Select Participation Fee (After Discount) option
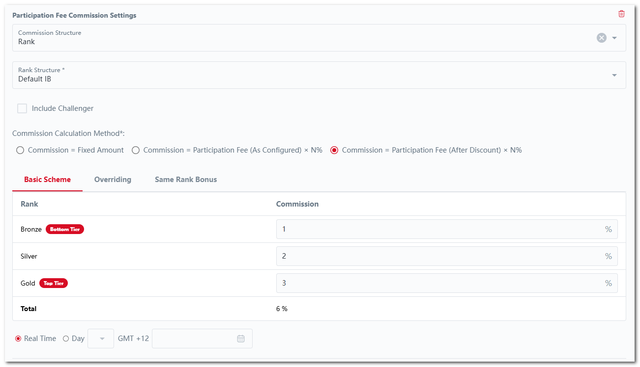640x367 pixels. pos(334,150)
